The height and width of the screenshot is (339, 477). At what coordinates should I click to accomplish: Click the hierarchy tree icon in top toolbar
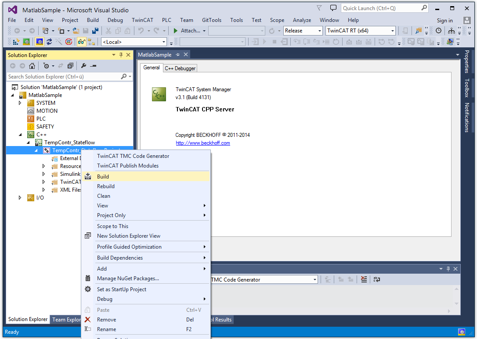452,31
